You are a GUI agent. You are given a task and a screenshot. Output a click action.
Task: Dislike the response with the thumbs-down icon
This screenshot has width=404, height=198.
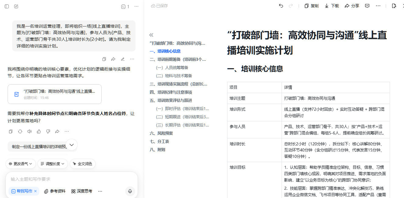pyautogui.click(x=48, y=131)
